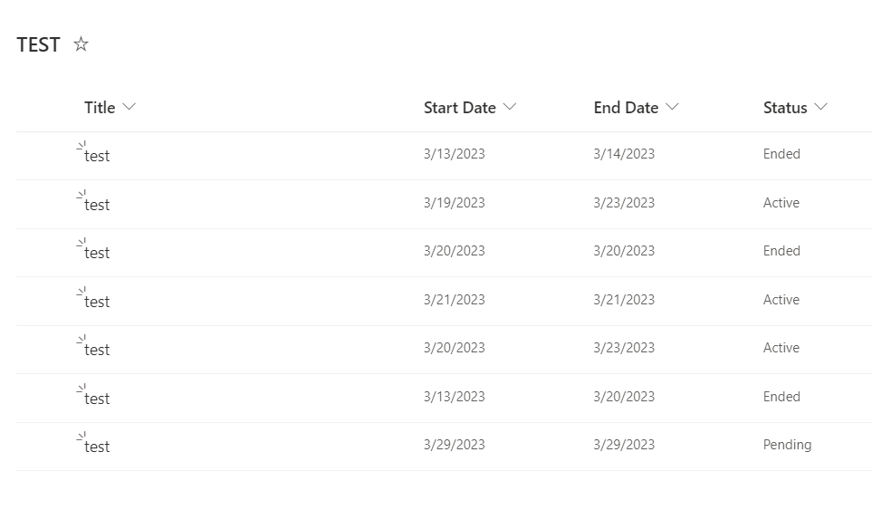The image size is (872, 510).
Task: Open the test item starting 3/13/2023 ending 3/14/2023
Action: [97, 156]
